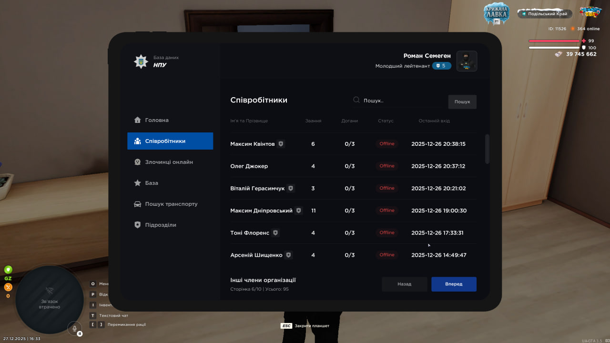This screenshot has height=343, width=610.
Task: Select the Тоні Флоренс name
Action: click(250, 233)
